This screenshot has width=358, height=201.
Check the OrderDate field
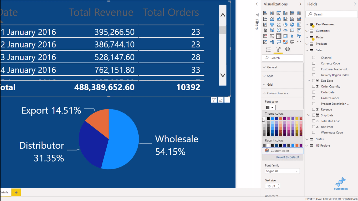click(x=313, y=92)
